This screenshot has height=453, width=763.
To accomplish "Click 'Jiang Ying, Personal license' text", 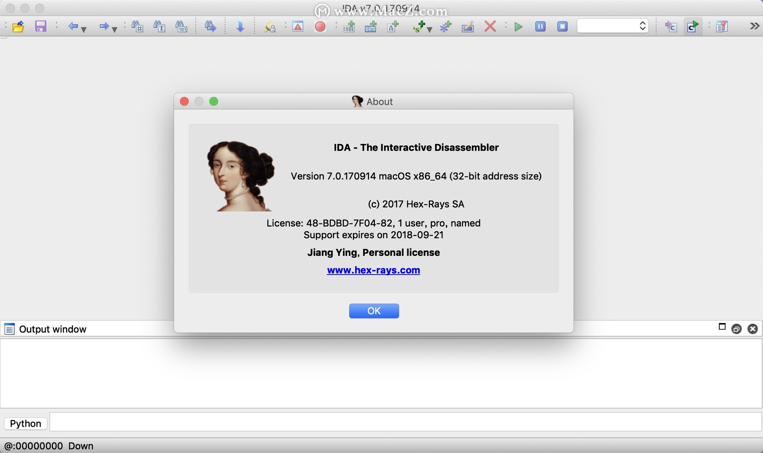I will [374, 253].
